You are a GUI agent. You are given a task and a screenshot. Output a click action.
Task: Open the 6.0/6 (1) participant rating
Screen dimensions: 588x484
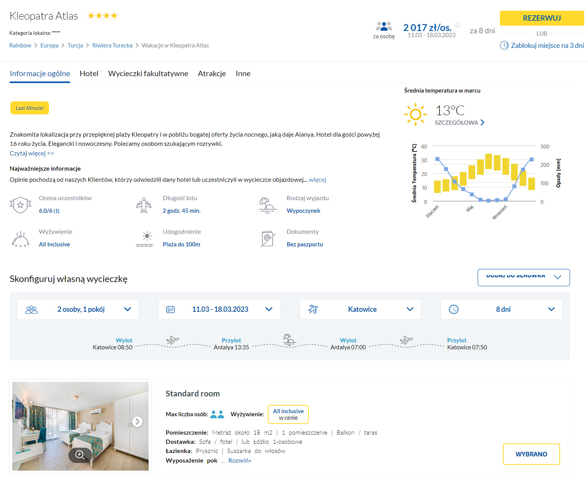point(49,211)
